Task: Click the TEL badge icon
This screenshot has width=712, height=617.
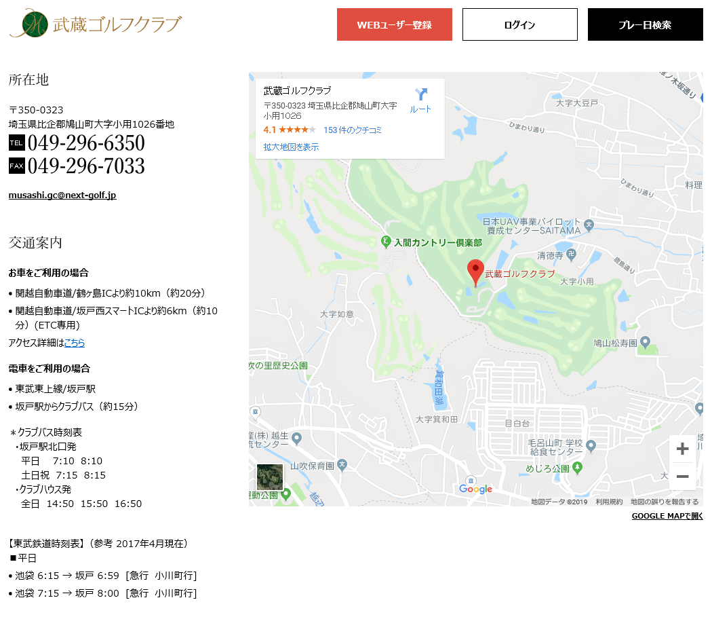Action: click(x=16, y=143)
